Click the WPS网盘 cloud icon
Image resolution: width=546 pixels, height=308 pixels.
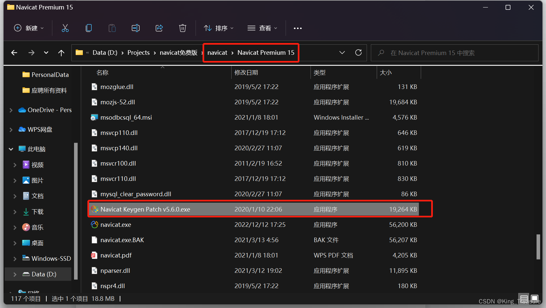(x=22, y=129)
